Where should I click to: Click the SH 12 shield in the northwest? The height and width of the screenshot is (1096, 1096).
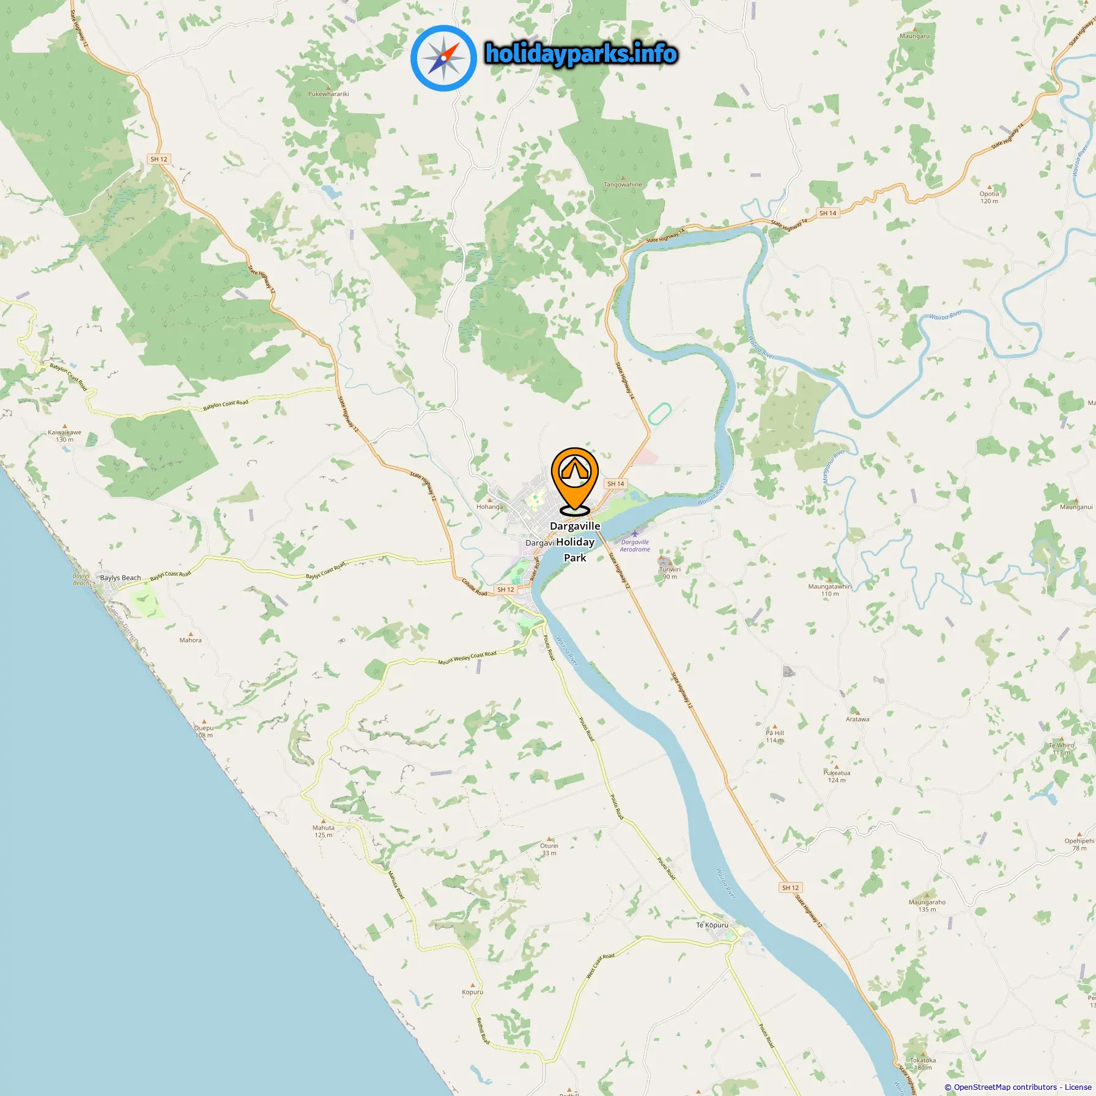click(159, 159)
